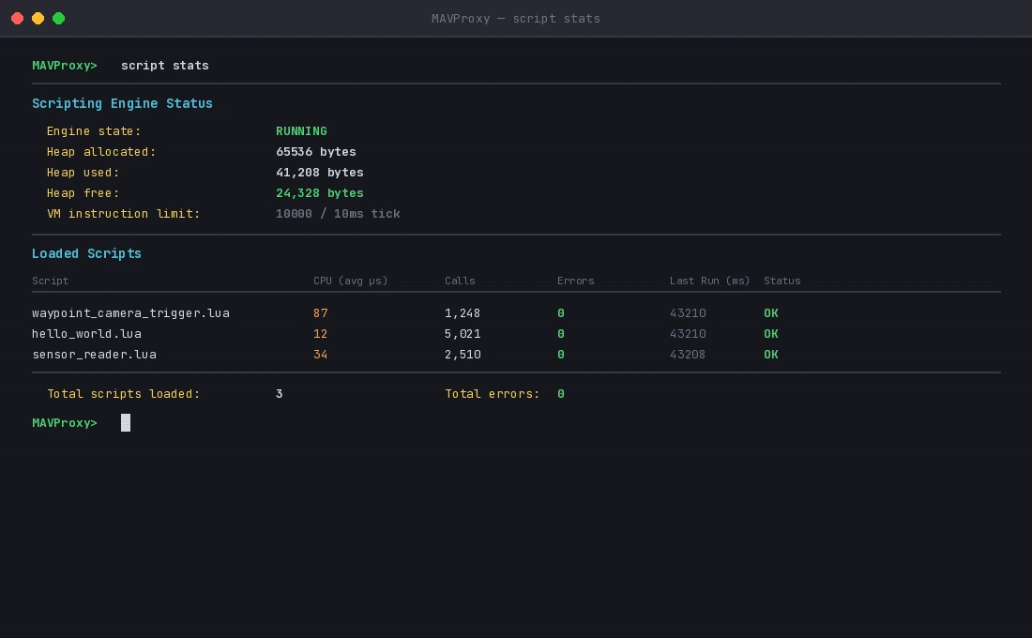The height and width of the screenshot is (638, 1032).
Task: Sort by the Last Run column header
Action: coord(710,281)
